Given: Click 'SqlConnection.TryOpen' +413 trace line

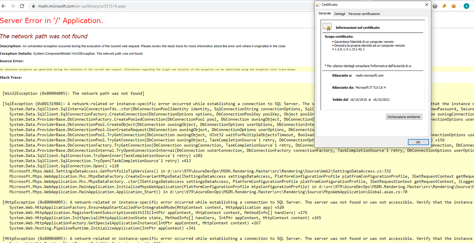Looking at the screenshot, I should 100,161.
